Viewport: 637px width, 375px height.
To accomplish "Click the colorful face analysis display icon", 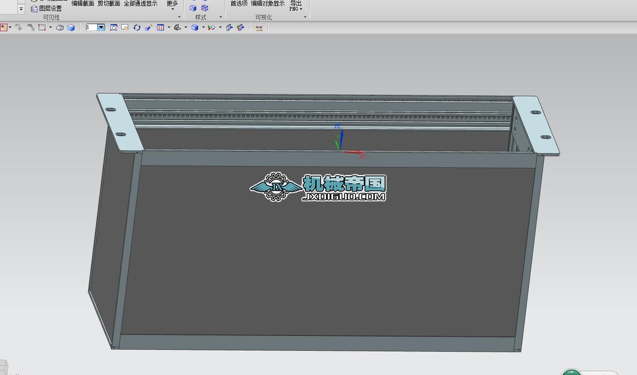I will [212, 27].
